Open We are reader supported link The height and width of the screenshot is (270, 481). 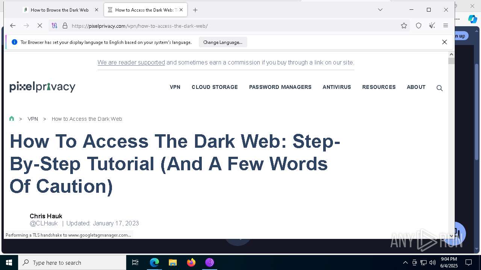pos(131,62)
